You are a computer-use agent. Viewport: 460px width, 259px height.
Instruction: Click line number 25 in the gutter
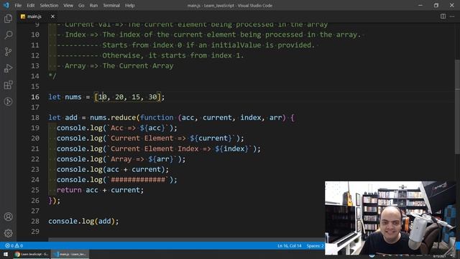click(35, 190)
